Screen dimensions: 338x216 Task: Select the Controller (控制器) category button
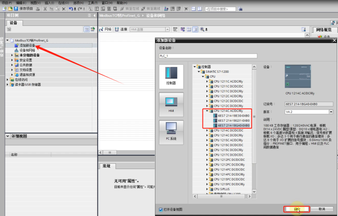click(x=171, y=77)
